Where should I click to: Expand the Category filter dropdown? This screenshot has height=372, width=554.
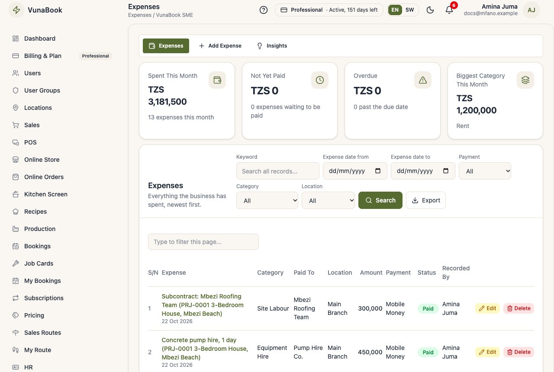267,200
